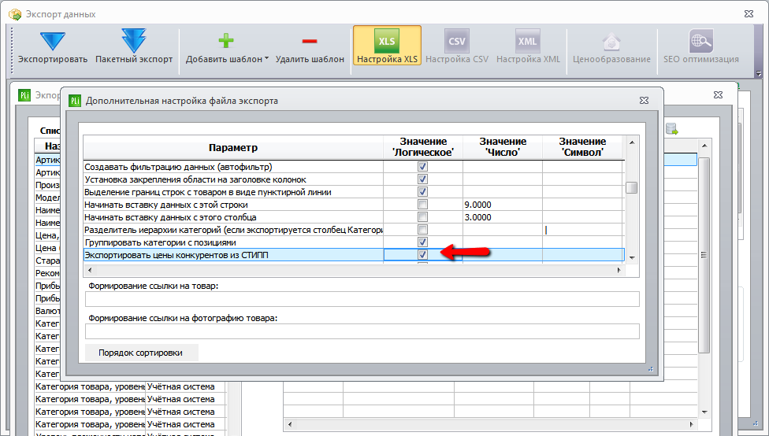Close the background Экспорт window

718,95
